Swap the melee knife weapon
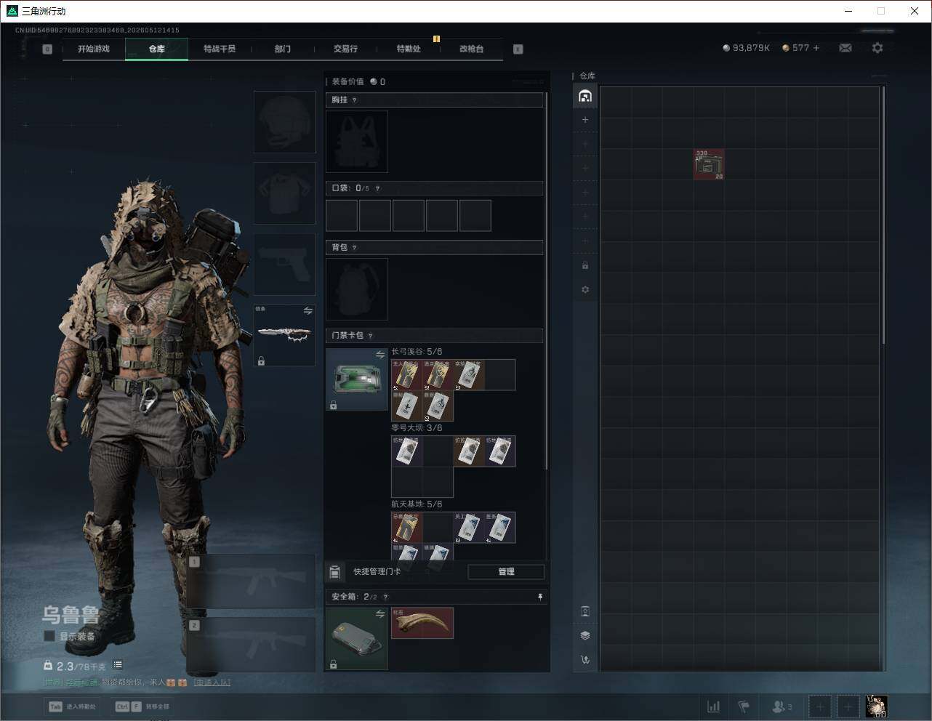 tap(308, 311)
